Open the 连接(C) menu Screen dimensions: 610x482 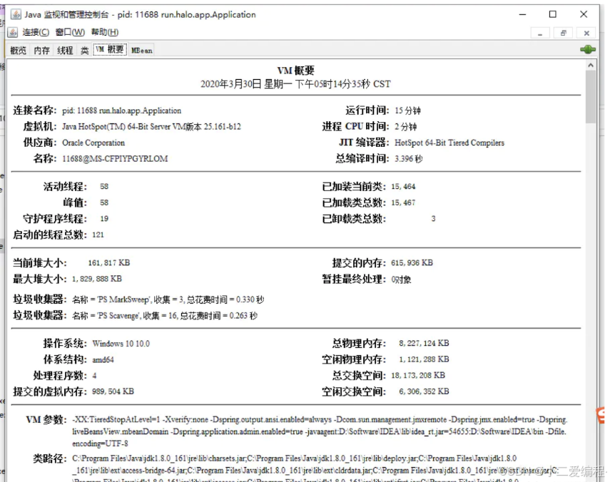[x=36, y=32]
